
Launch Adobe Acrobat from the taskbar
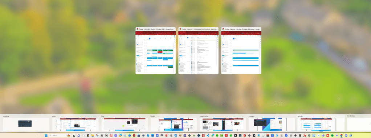(134, 135)
